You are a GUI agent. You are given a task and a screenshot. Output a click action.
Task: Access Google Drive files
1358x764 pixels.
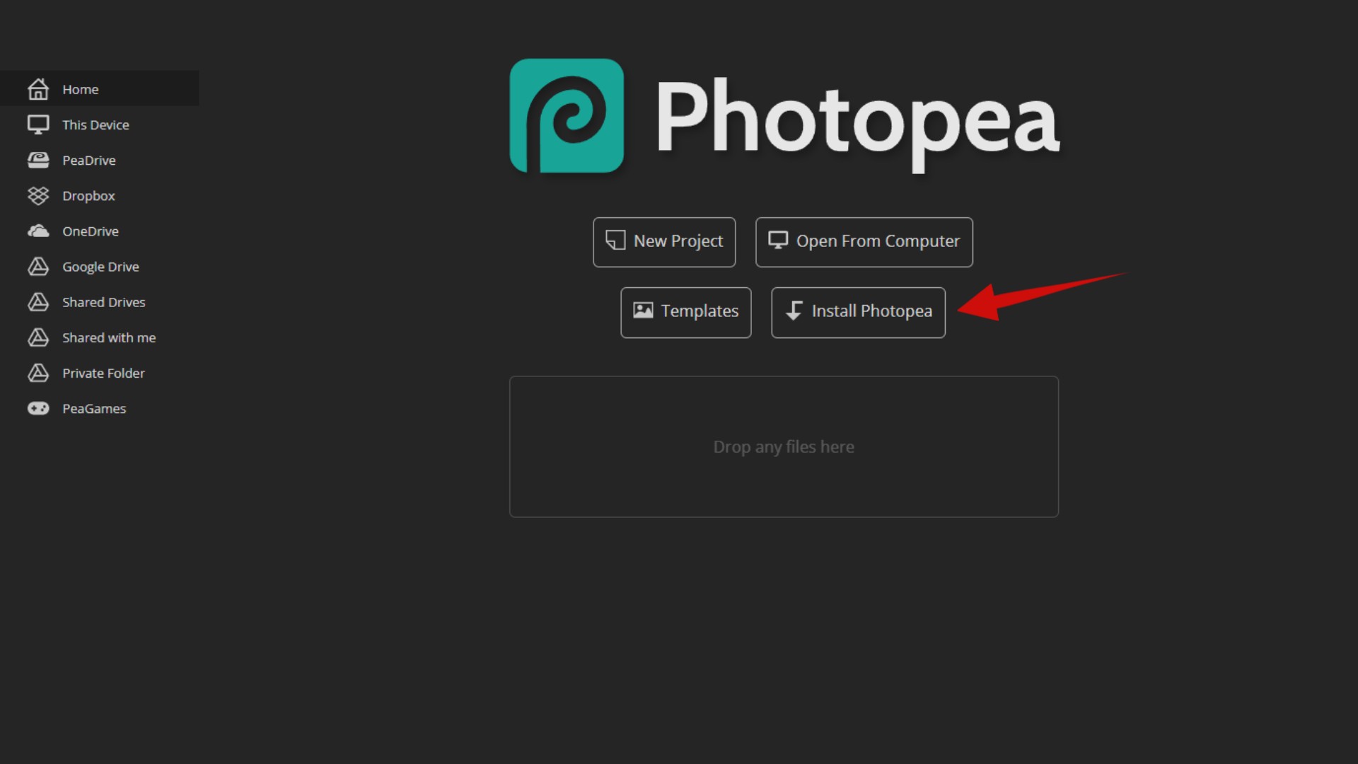pyautogui.click(x=100, y=266)
